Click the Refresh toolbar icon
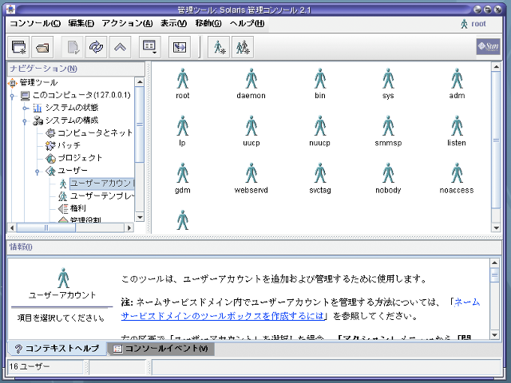511x383 pixels. pos(96,47)
